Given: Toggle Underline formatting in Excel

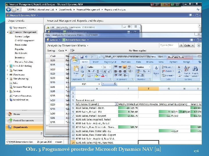Looking at the screenshot, I should (98, 71).
